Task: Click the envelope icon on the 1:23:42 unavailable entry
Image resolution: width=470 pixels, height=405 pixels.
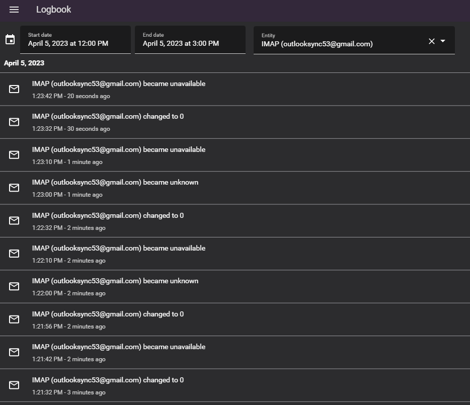Action: click(x=14, y=89)
